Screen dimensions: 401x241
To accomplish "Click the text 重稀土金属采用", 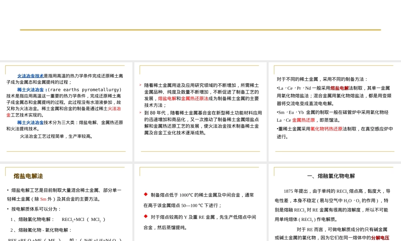I will click(x=294, y=129).
